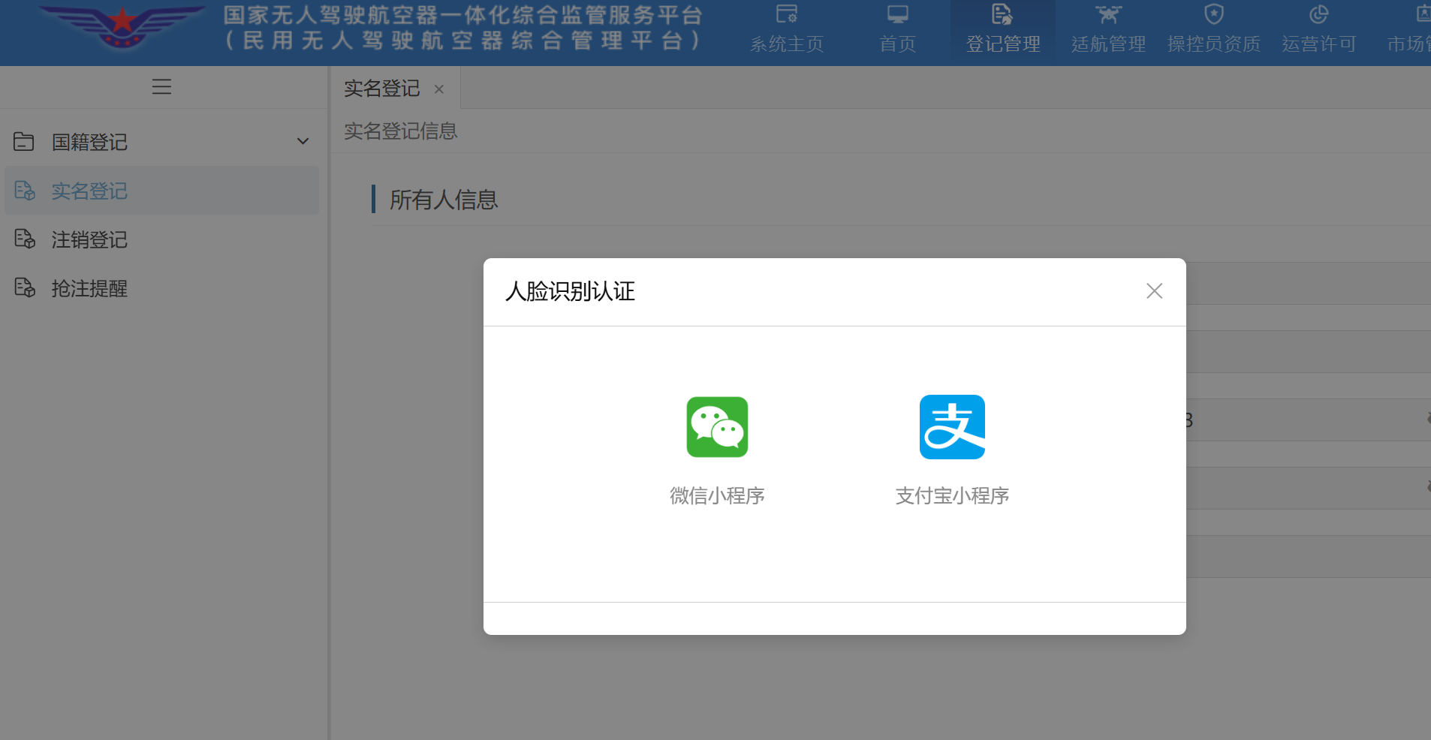Click the 系统主页 window-gear icon

(787, 14)
